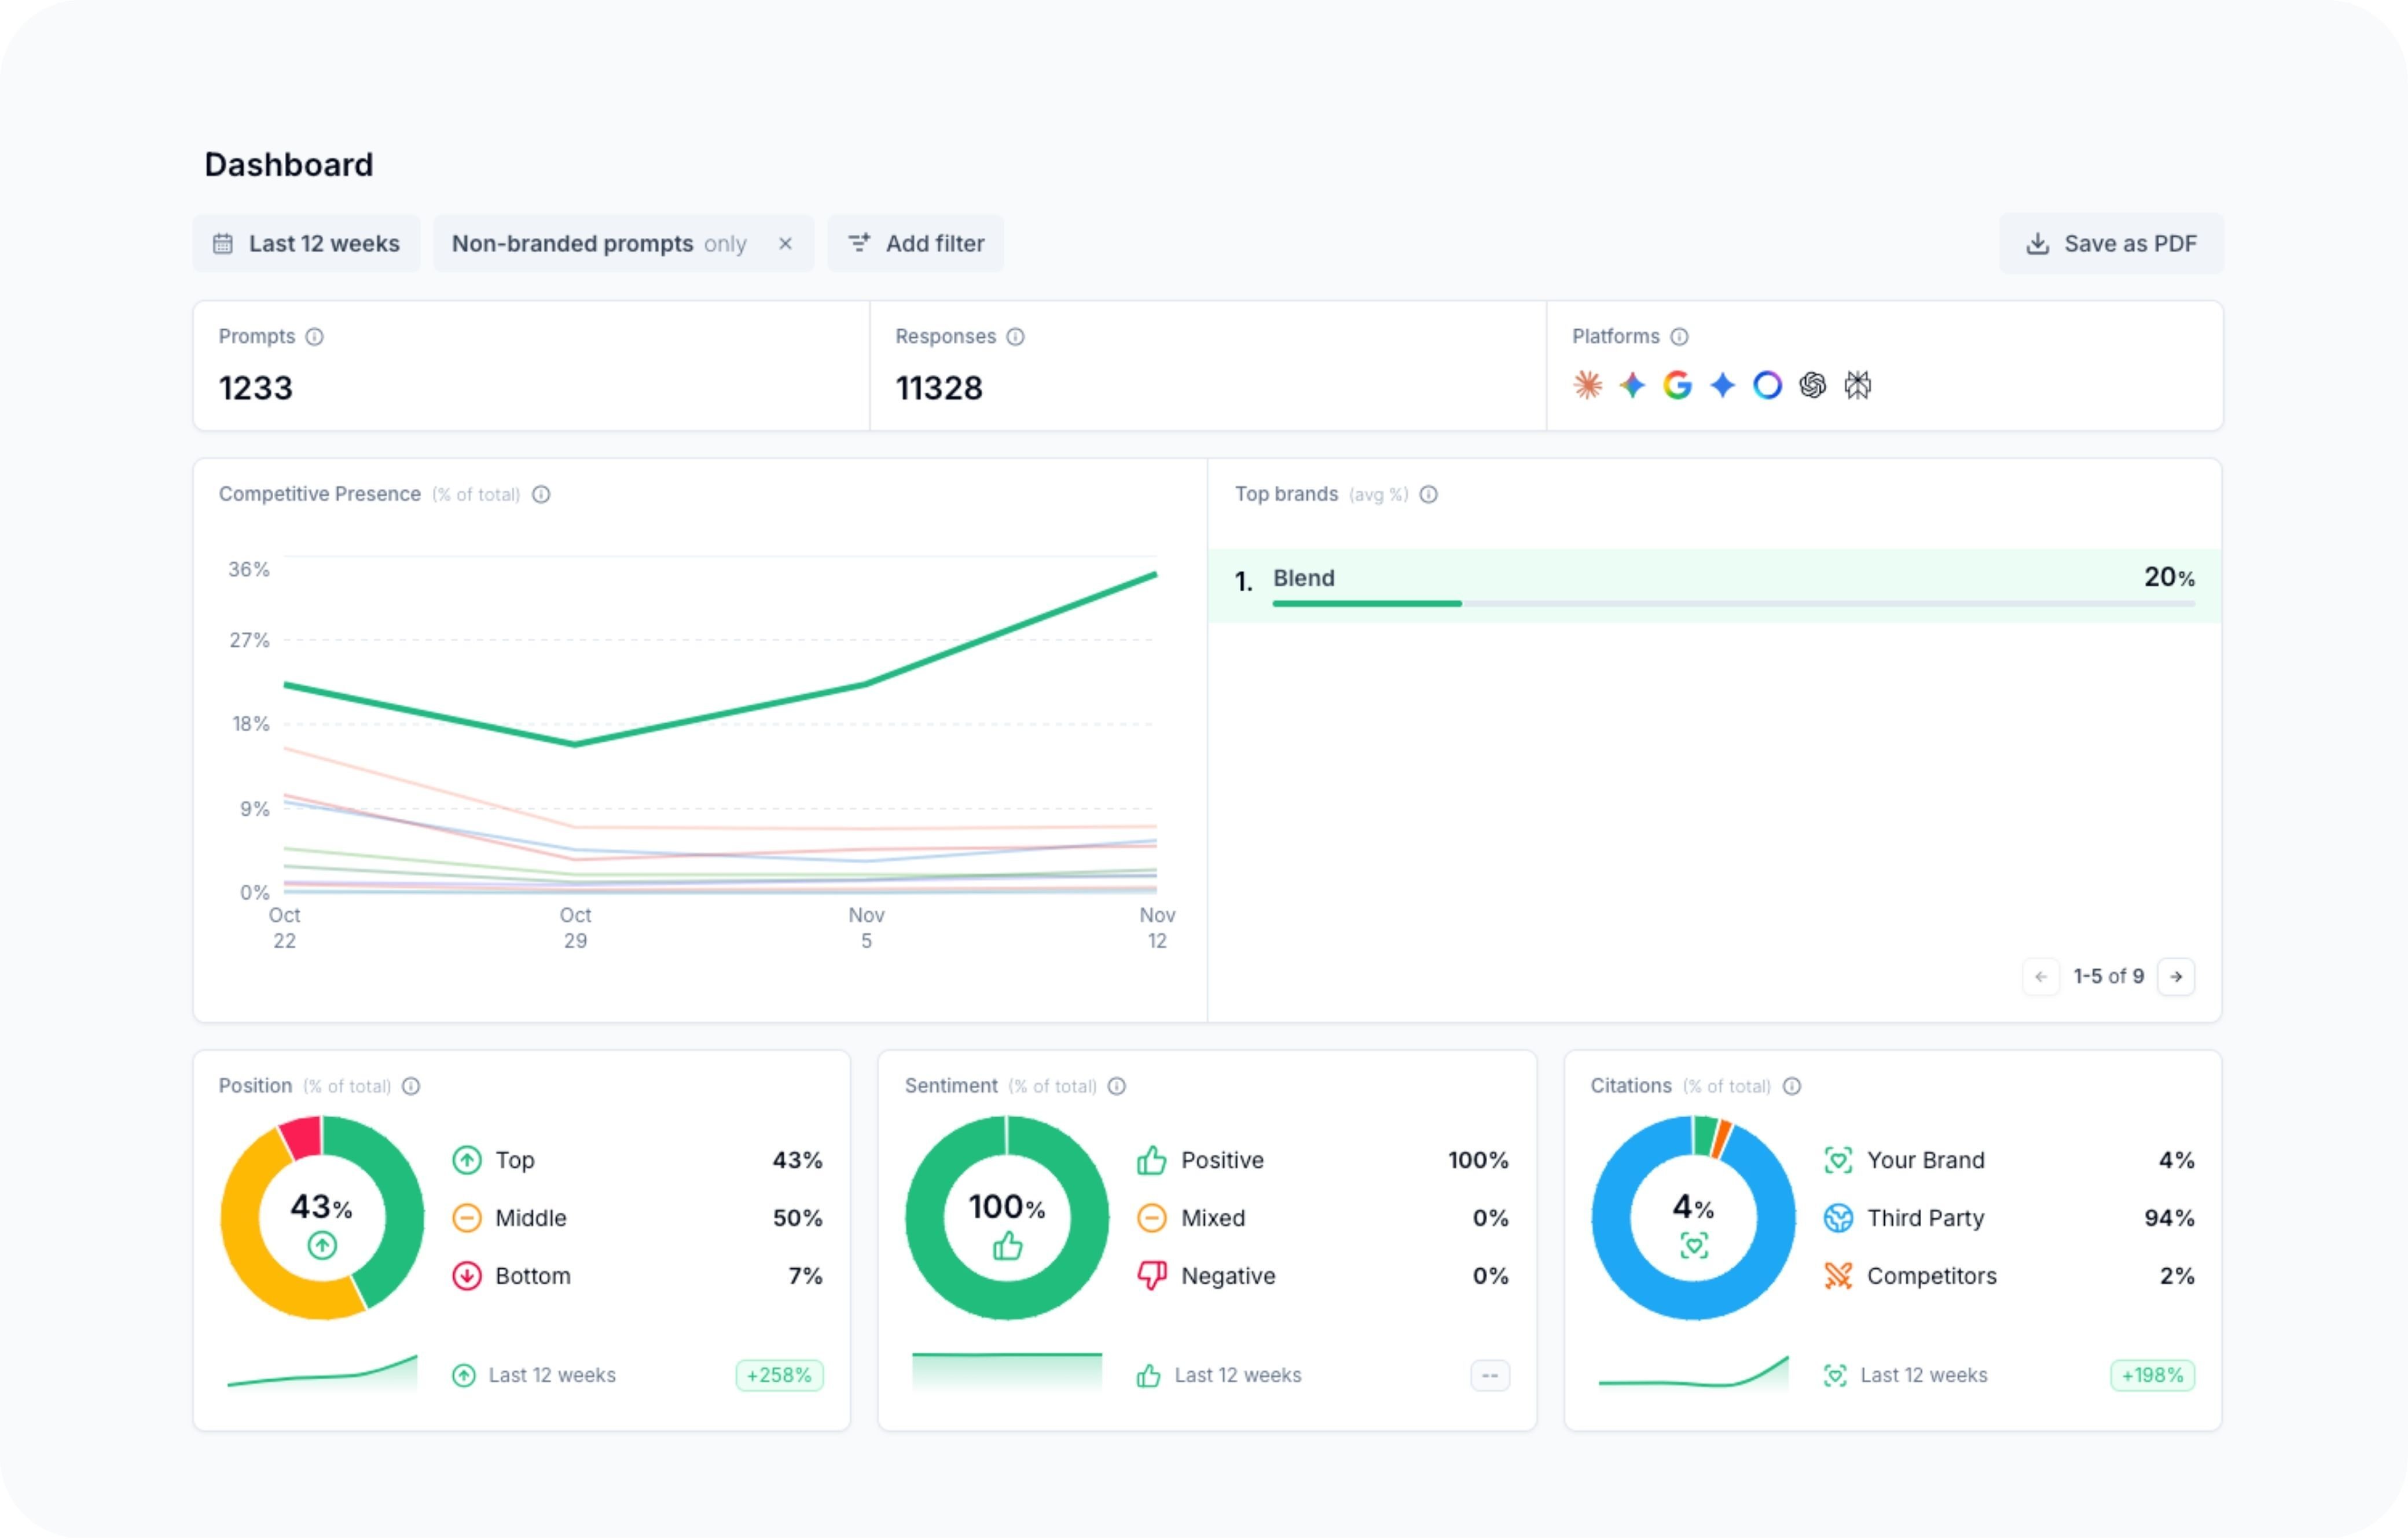The height and width of the screenshot is (1539, 2408).
Task: Save the dashboard as PDF
Action: [x=2111, y=244]
